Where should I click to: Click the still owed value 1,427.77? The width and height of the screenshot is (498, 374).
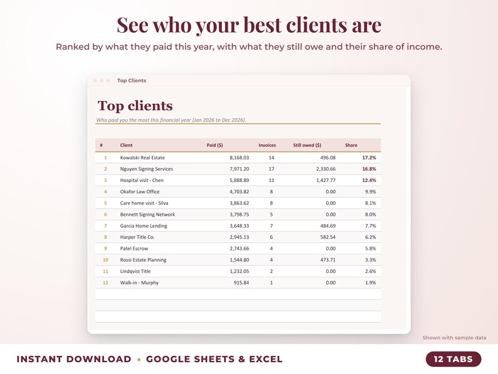(326, 180)
